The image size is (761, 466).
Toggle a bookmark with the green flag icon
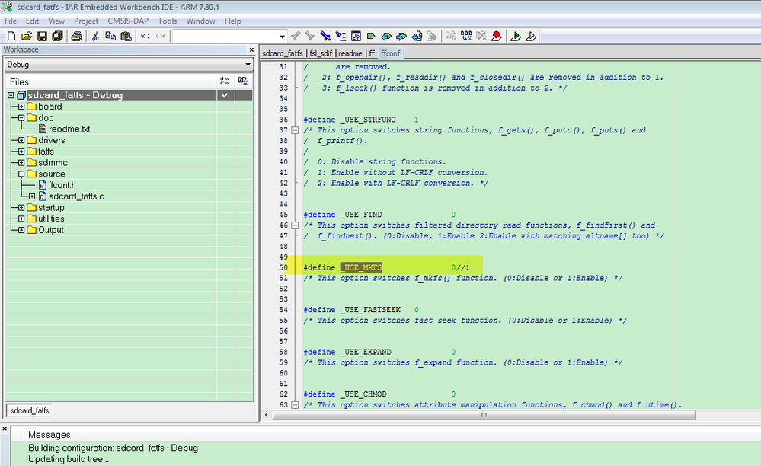[371, 37]
